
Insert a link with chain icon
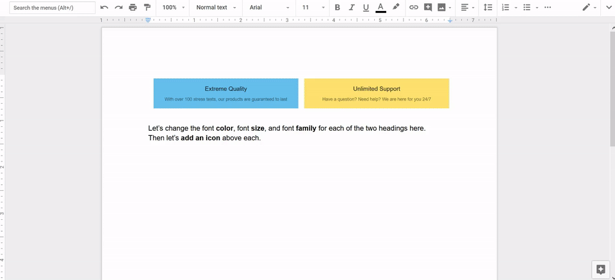coord(414,8)
